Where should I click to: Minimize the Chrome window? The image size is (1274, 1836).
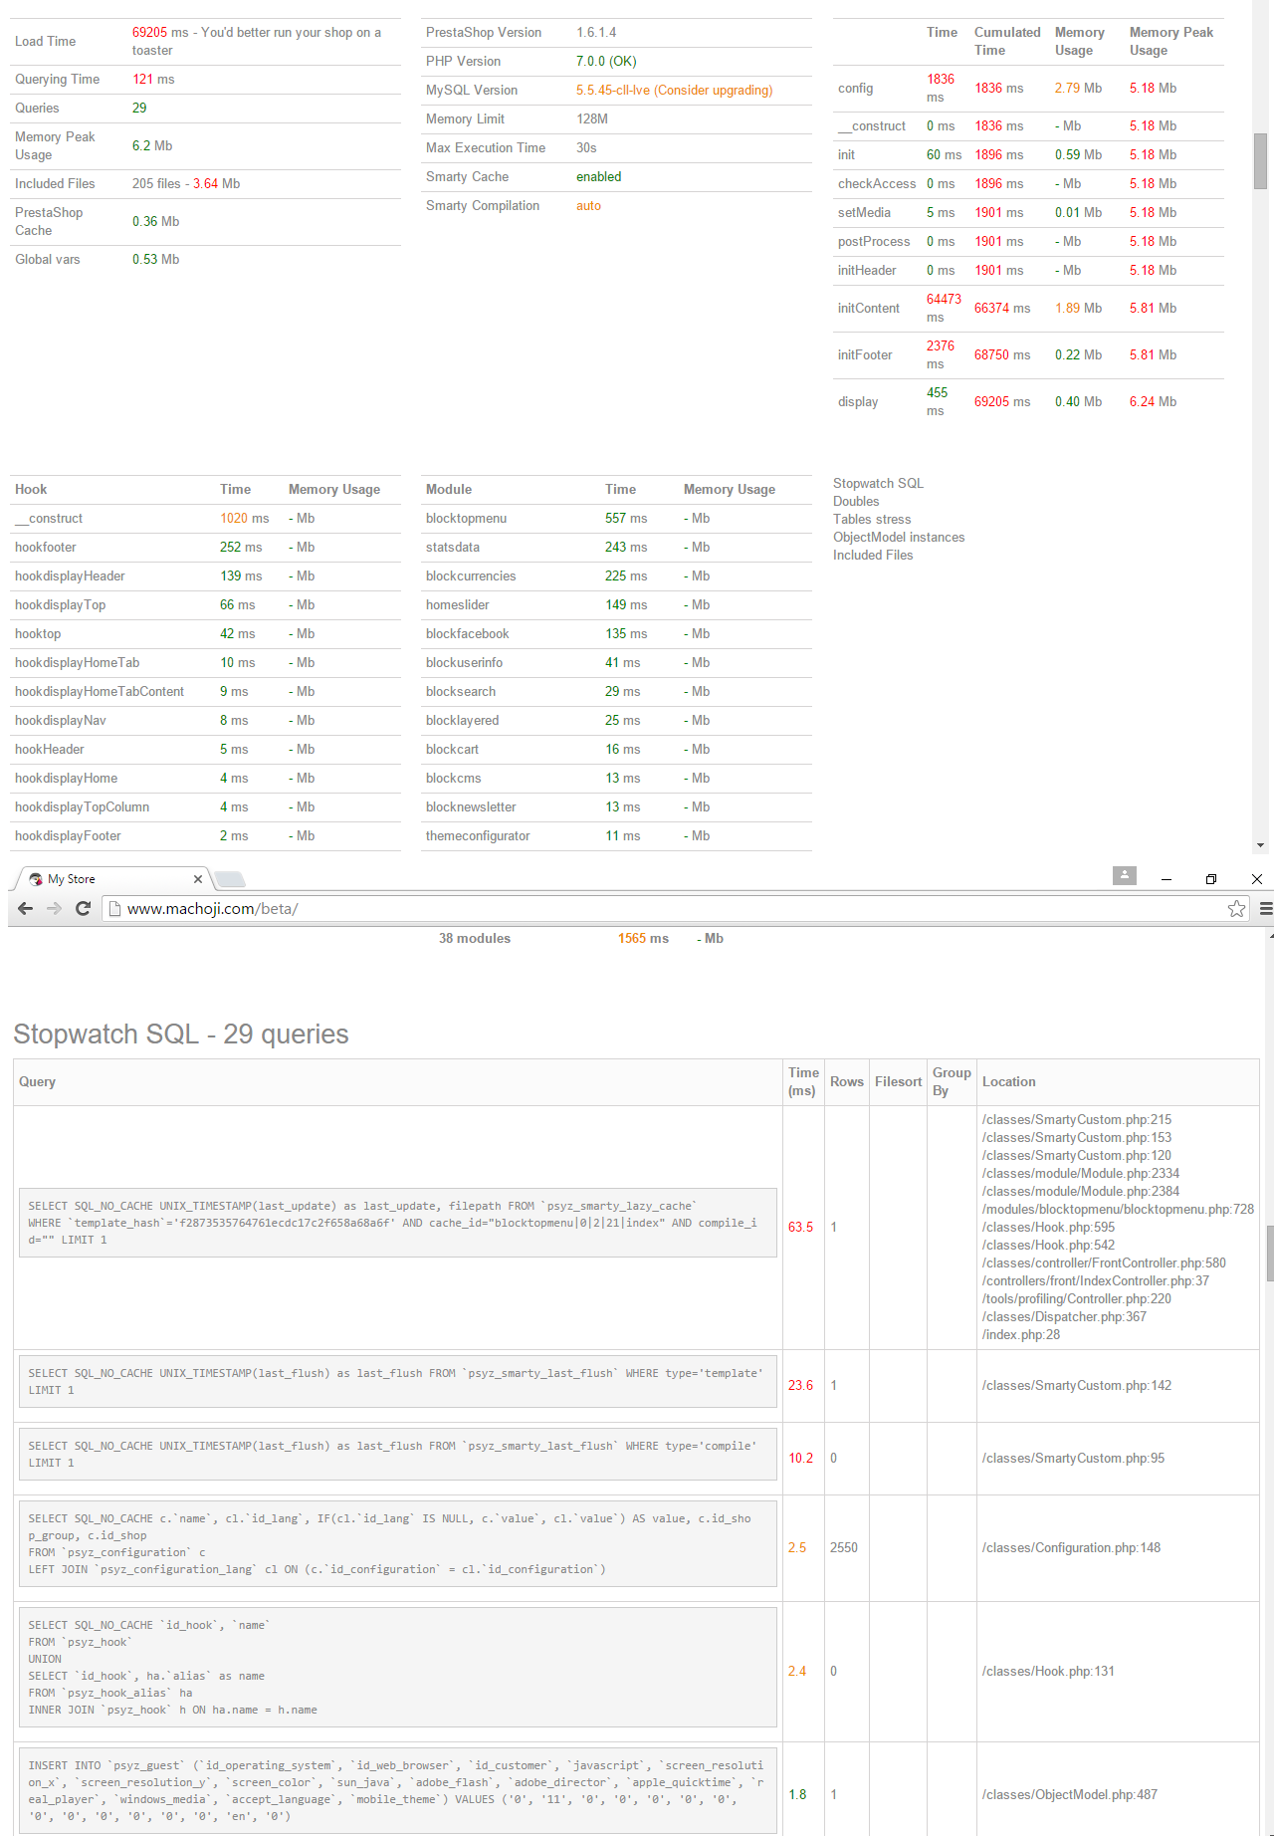point(1167,879)
